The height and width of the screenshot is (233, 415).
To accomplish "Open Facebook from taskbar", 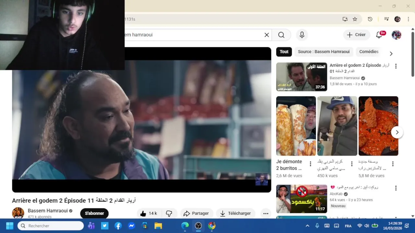I will pos(118,226).
